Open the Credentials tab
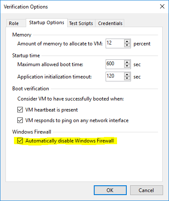The height and width of the screenshot is (201, 169). point(110,23)
